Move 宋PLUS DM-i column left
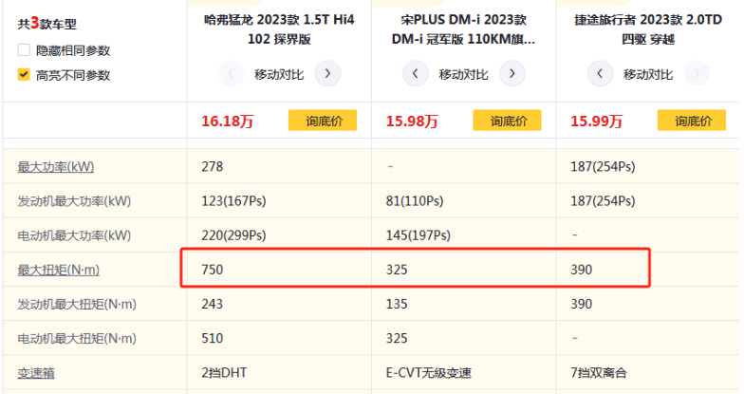 click(x=416, y=74)
